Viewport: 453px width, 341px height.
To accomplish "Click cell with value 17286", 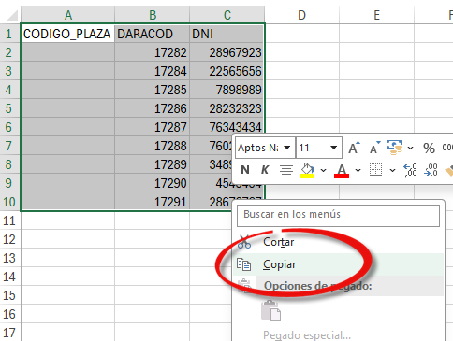I will click(153, 108).
